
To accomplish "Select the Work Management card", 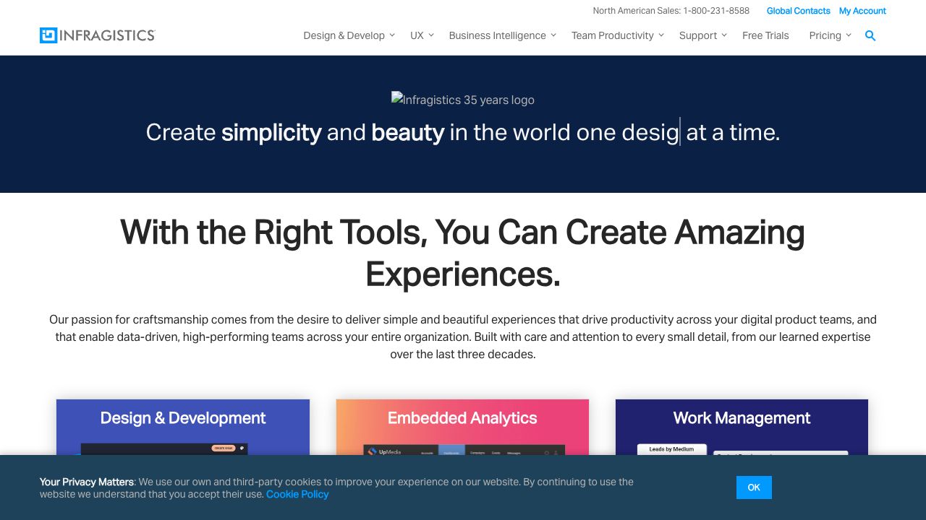I will click(742, 426).
